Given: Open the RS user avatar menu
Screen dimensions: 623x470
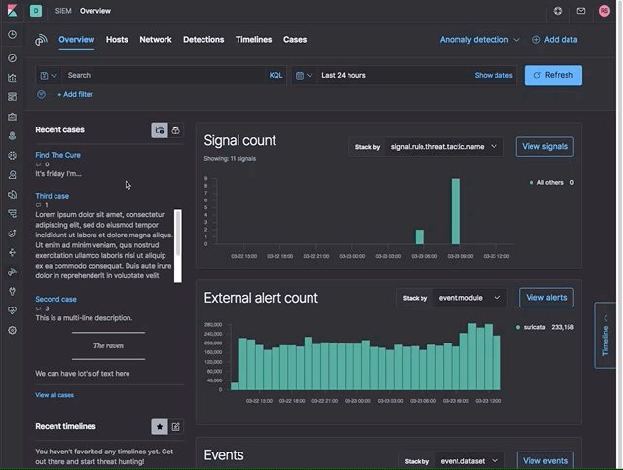Looking at the screenshot, I should point(605,11).
